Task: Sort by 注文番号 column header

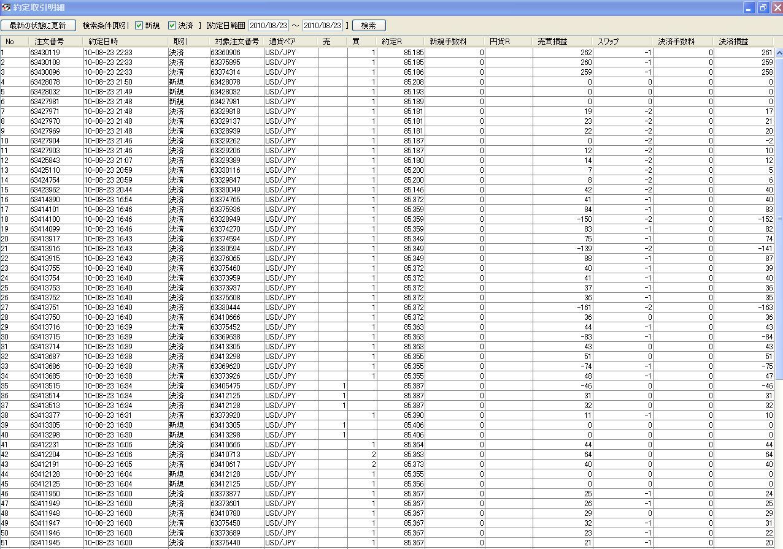Action: pyautogui.click(x=56, y=42)
